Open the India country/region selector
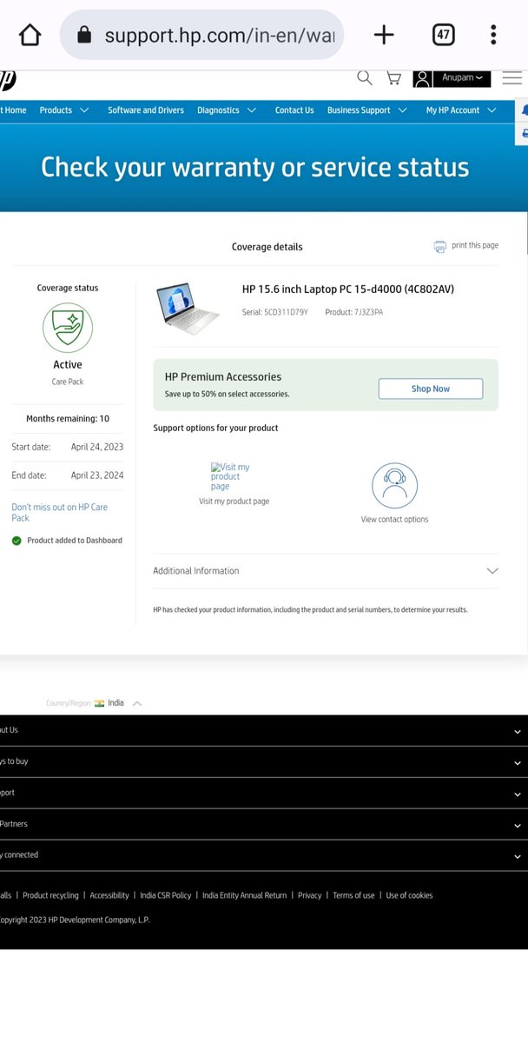The width and height of the screenshot is (528, 1043). [x=118, y=703]
